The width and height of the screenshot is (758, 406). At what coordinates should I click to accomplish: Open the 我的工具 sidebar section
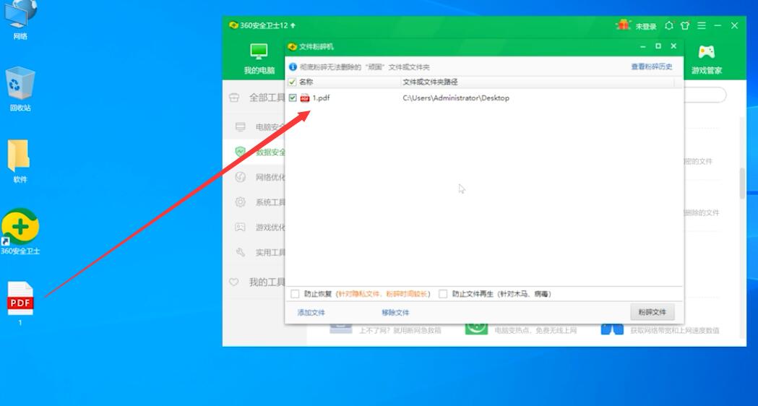click(x=257, y=282)
